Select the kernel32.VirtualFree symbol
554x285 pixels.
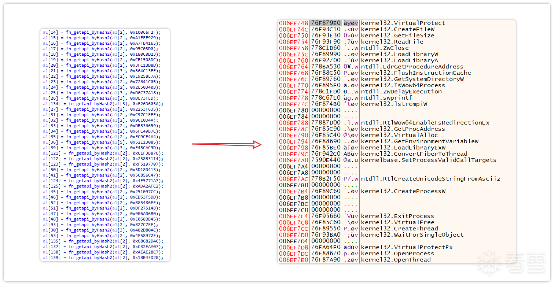398,222
